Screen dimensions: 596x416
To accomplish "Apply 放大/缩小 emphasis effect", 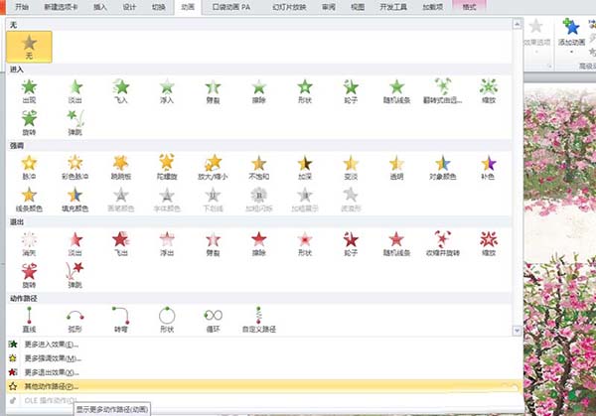I will 213,167.
